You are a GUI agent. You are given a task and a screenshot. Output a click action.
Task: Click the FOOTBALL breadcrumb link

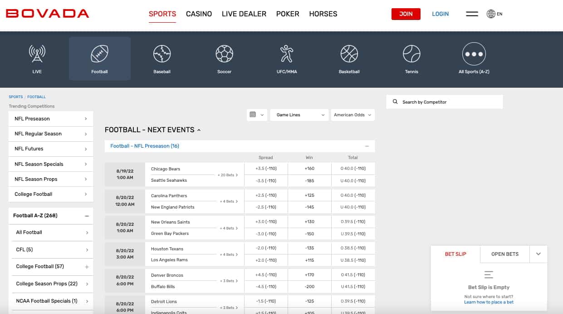coord(36,97)
